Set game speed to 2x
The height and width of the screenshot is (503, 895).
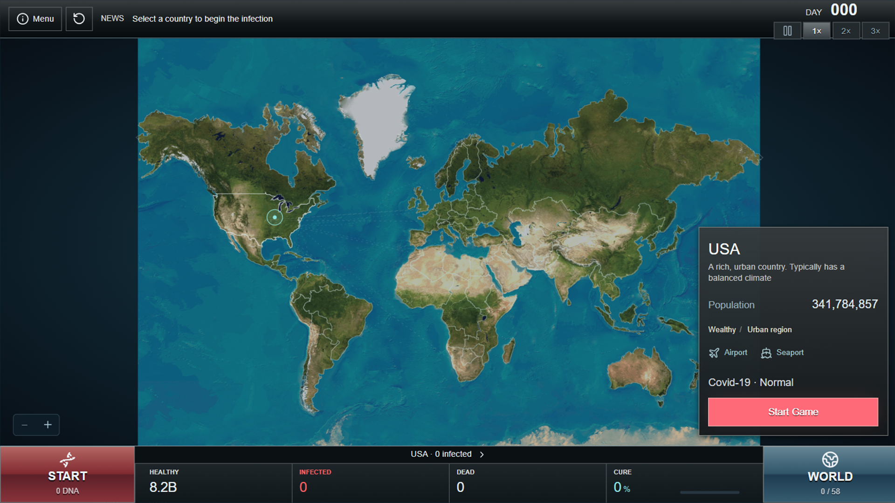tap(846, 31)
